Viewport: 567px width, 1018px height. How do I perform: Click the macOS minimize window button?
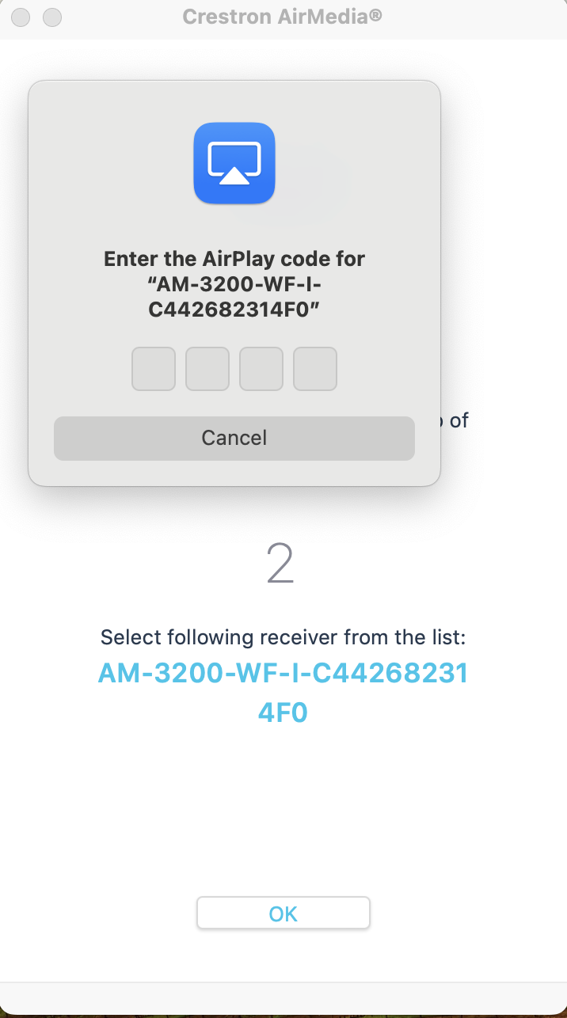click(51, 17)
